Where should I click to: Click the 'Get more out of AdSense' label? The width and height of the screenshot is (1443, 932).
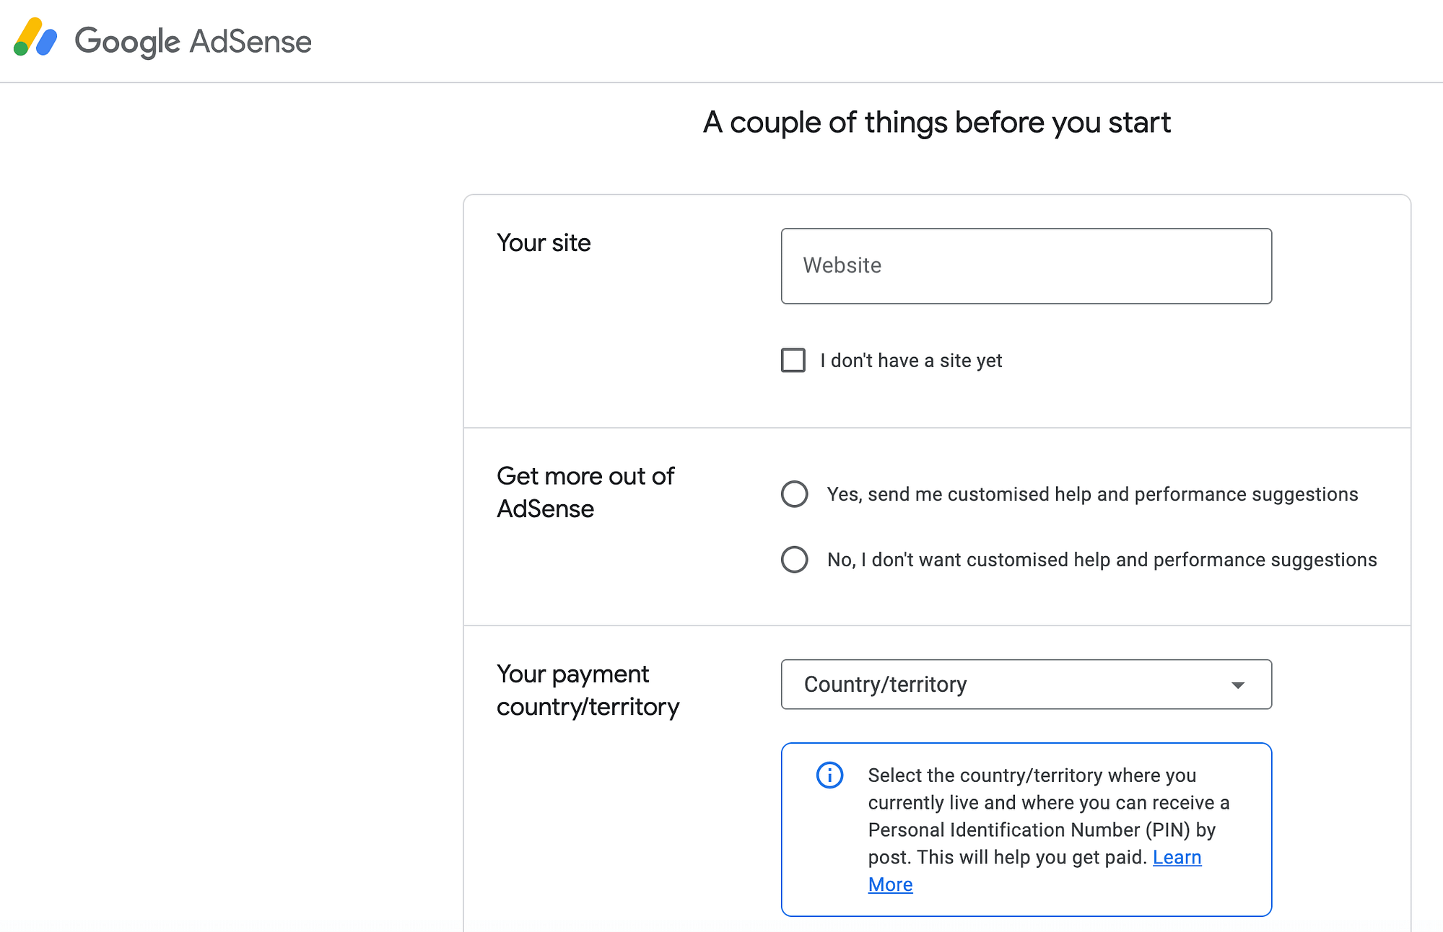(585, 492)
